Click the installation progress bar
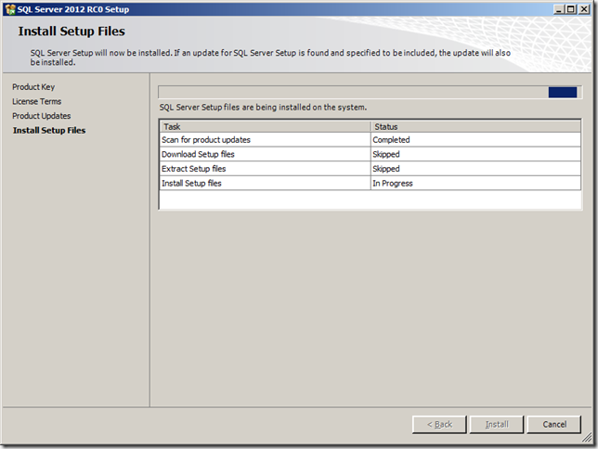 (370, 92)
